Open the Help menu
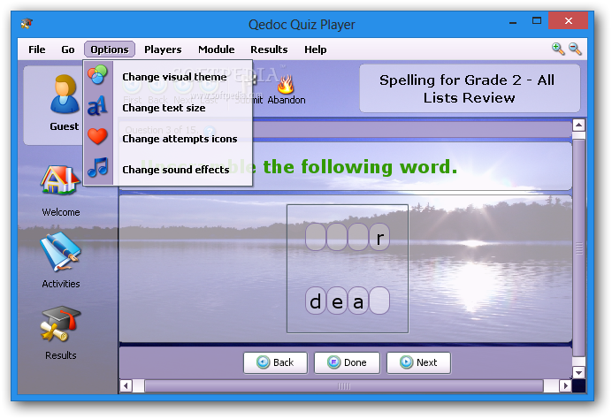612x419 pixels. tap(316, 50)
